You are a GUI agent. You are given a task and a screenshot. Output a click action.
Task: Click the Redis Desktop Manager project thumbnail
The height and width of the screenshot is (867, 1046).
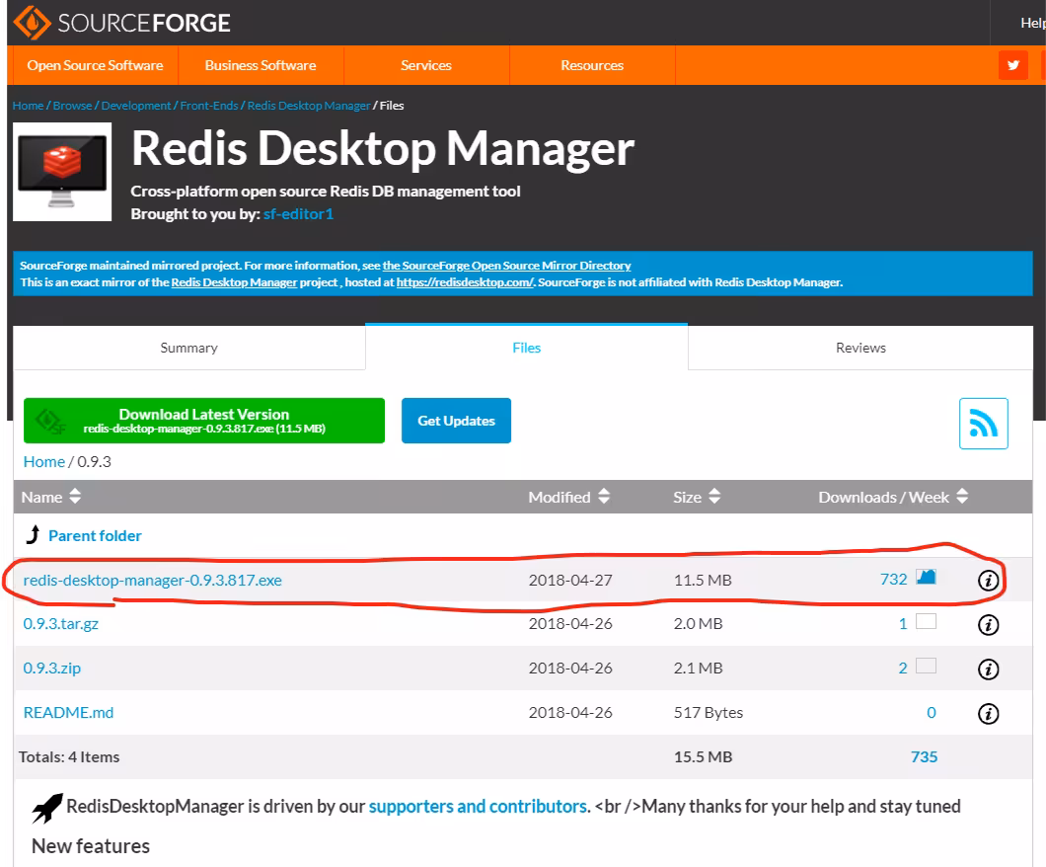pyautogui.click(x=62, y=172)
